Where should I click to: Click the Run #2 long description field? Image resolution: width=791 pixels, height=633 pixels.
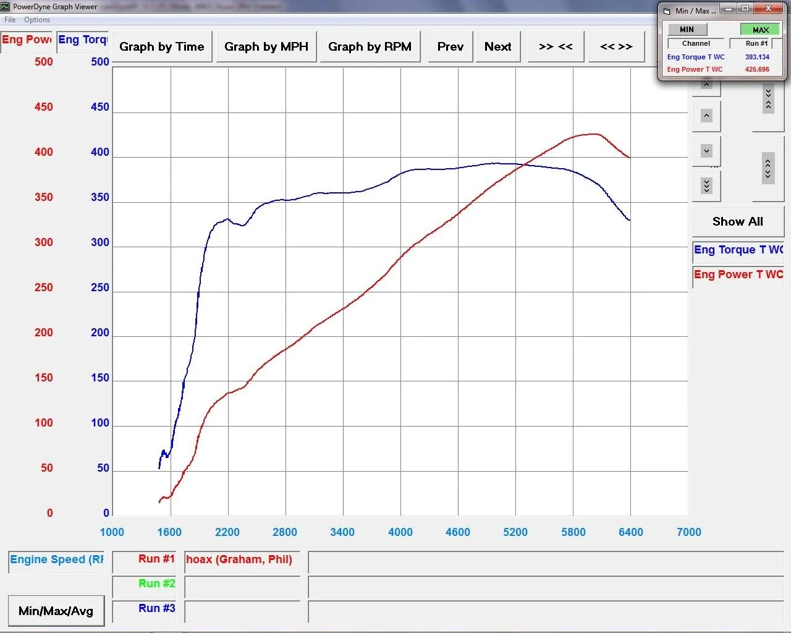tap(546, 586)
